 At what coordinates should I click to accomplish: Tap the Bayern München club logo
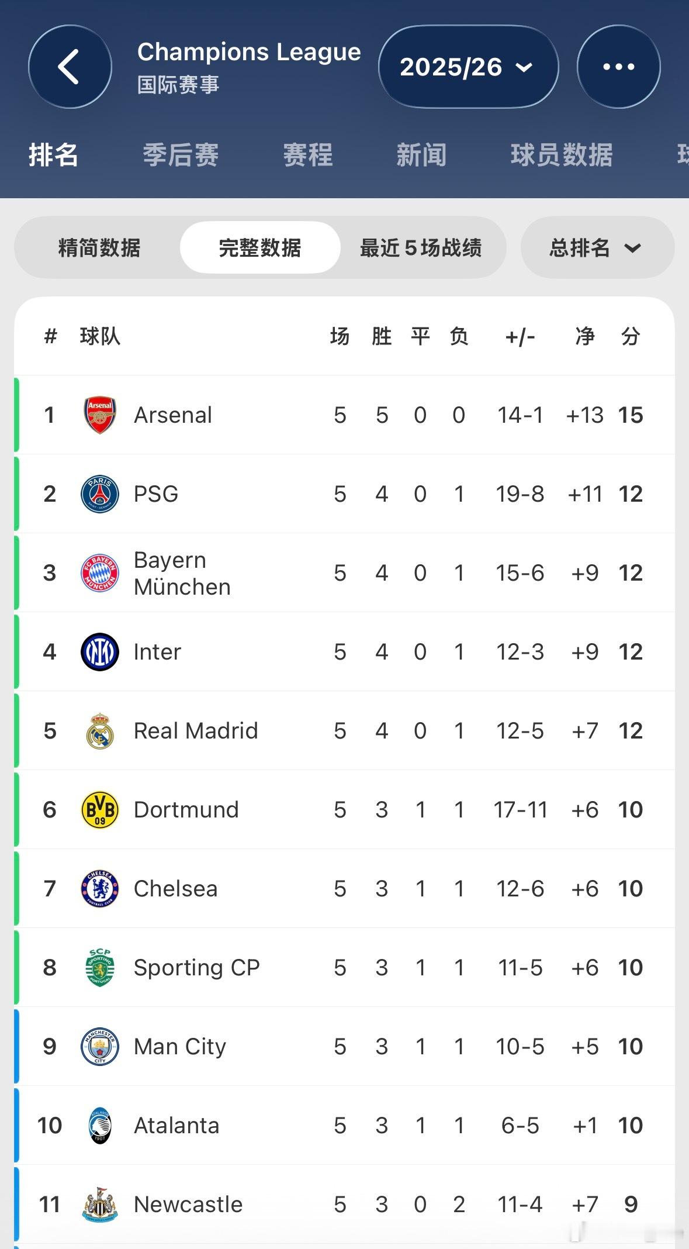[x=100, y=573]
